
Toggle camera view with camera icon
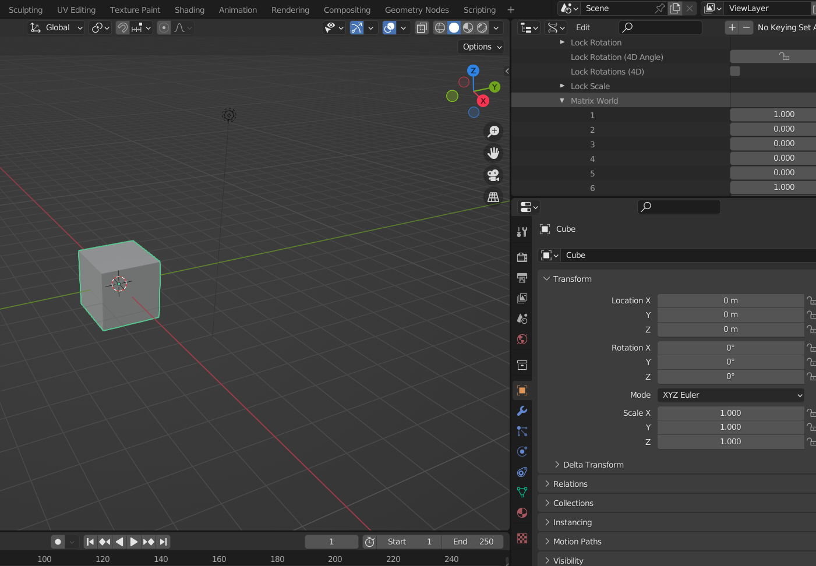(493, 175)
